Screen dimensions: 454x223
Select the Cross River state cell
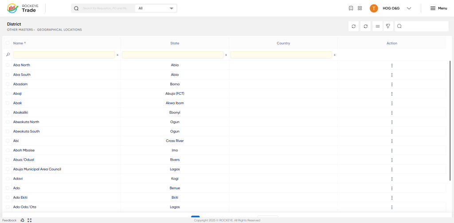point(175,141)
